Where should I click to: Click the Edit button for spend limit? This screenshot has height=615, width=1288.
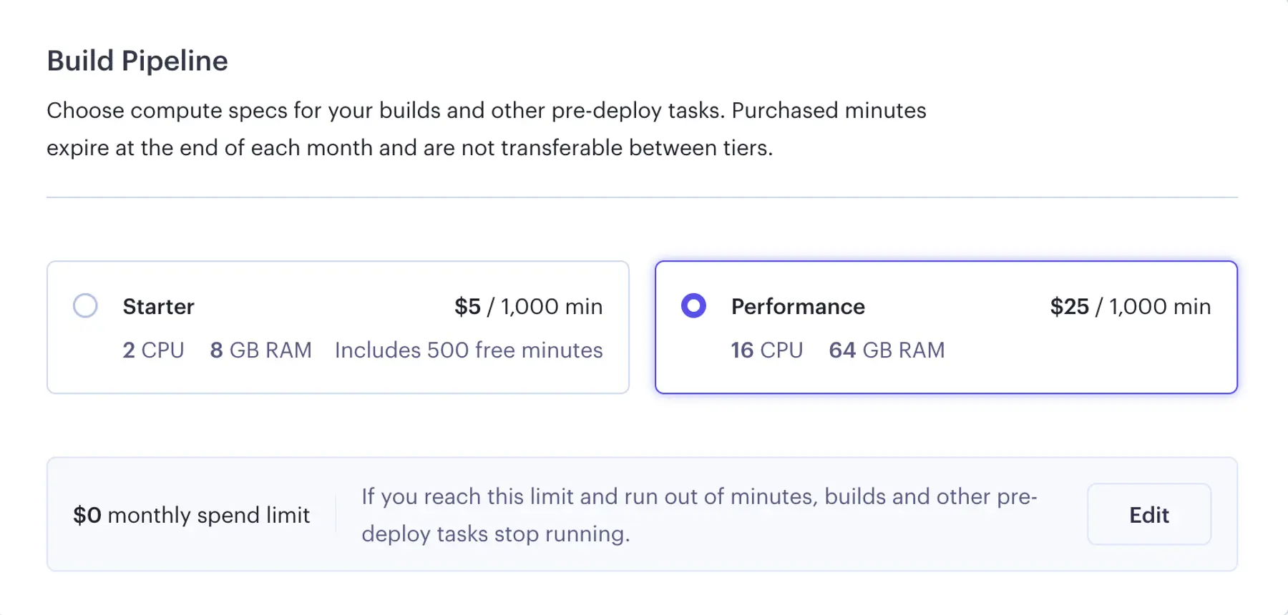coord(1148,514)
